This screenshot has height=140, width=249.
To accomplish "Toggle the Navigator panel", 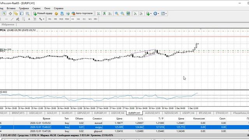I will [16, 14].
